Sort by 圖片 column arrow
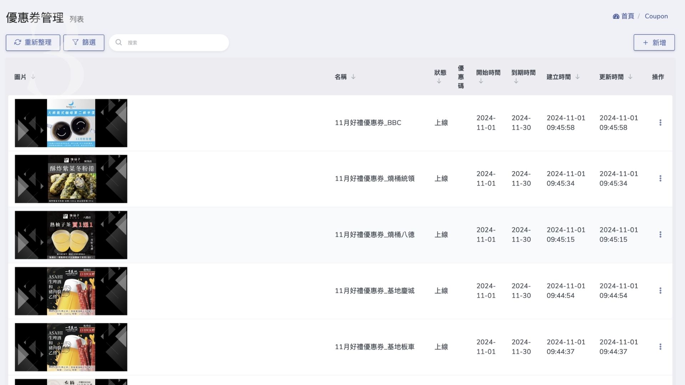This screenshot has width=685, height=385. point(33,77)
